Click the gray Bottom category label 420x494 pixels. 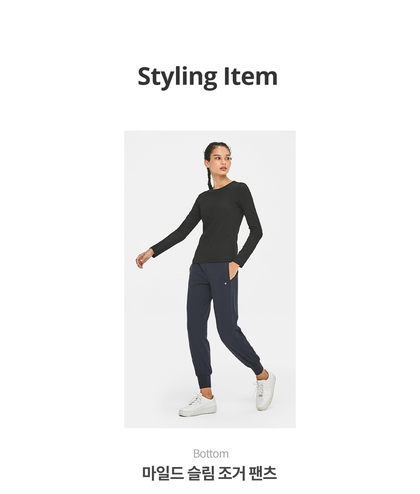[x=211, y=454]
